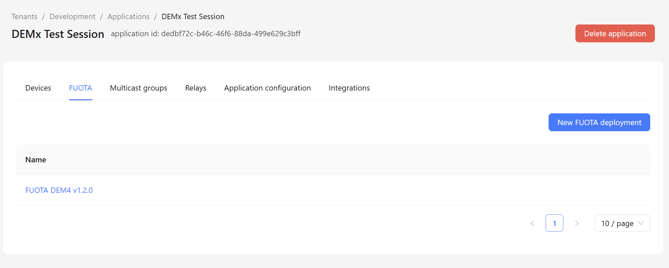Select pagination page 1
This screenshot has height=268, width=669.
pos(554,223)
